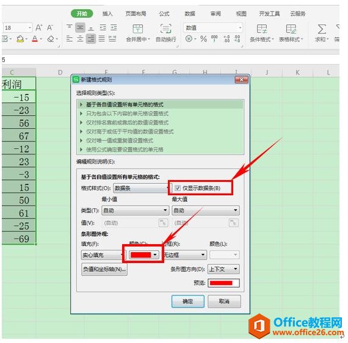Open the 视图 ribbon tab
The width and height of the screenshot is (348, 343).
(x=241, y=14)
